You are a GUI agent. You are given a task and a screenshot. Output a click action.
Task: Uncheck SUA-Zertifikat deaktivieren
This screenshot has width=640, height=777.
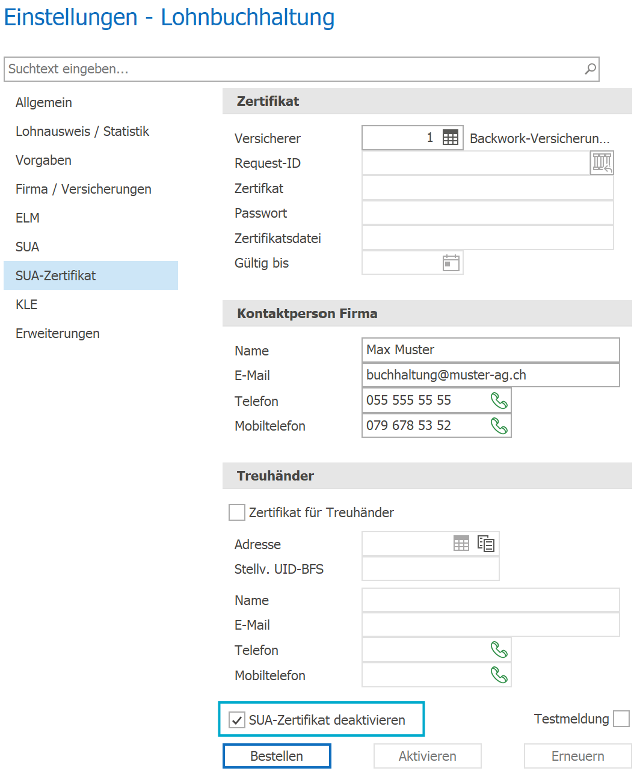click(x=237, y=720)
